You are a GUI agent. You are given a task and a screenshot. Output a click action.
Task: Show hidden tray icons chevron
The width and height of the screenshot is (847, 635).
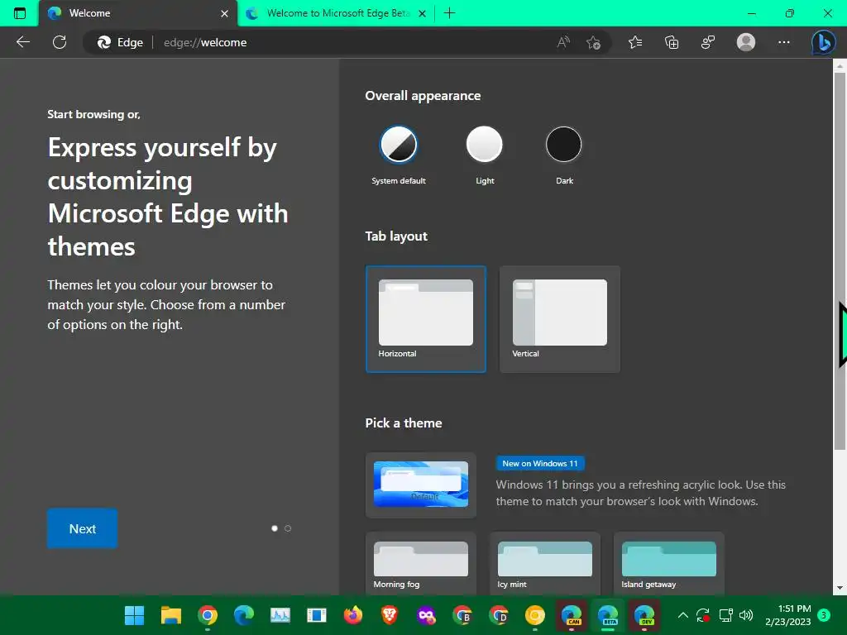click(x=682, y=615)
